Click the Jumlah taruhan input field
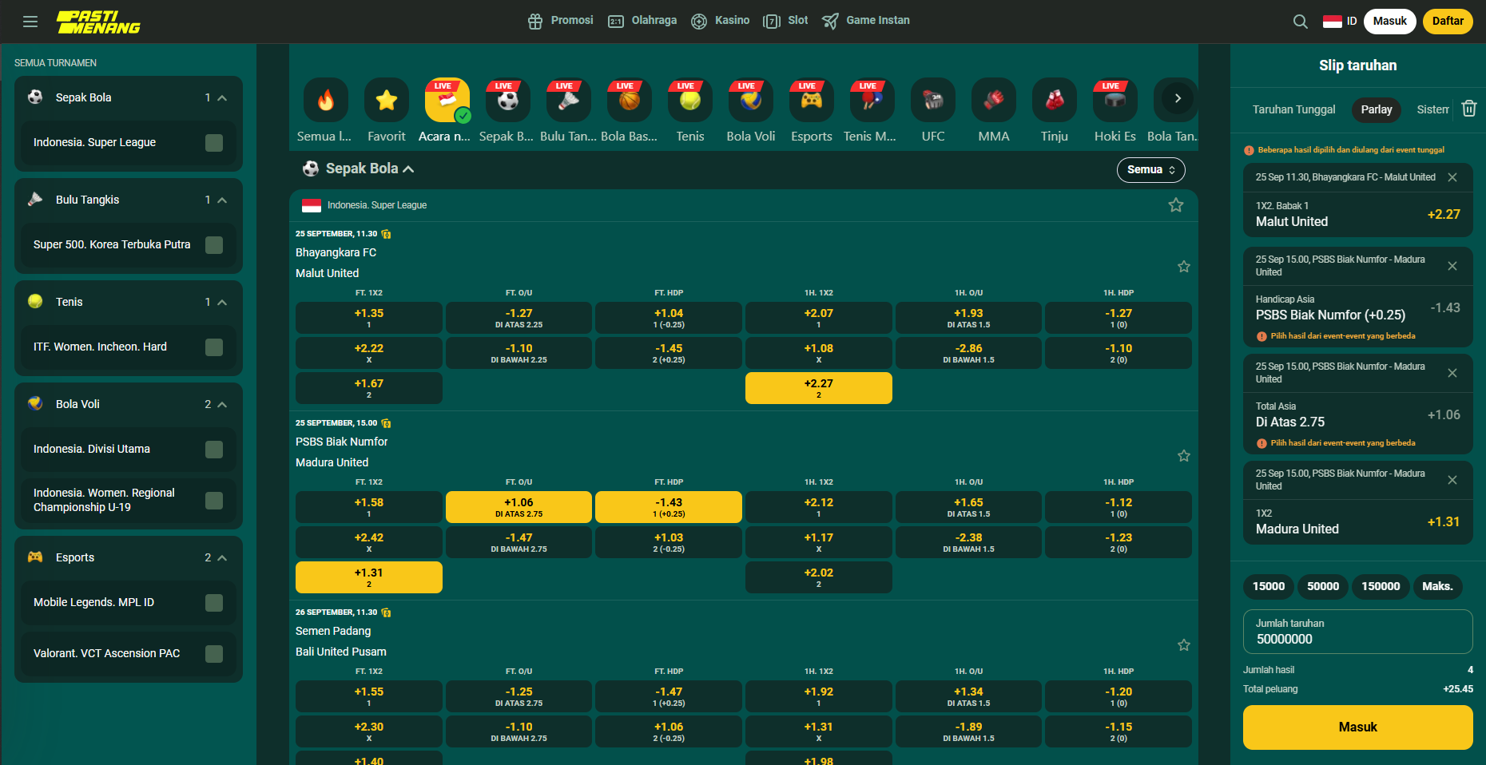1486x765 pixels. coord(1357,632)
